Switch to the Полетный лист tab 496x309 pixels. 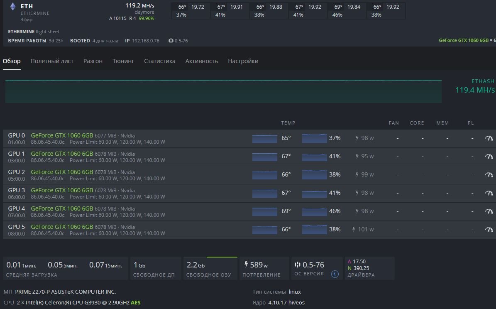point(52,61)
